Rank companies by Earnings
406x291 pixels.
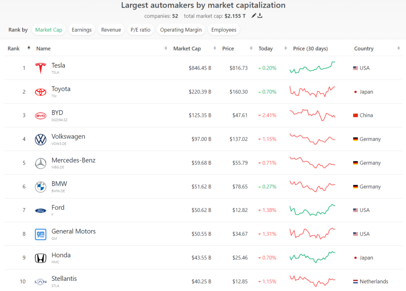point(82,30)
